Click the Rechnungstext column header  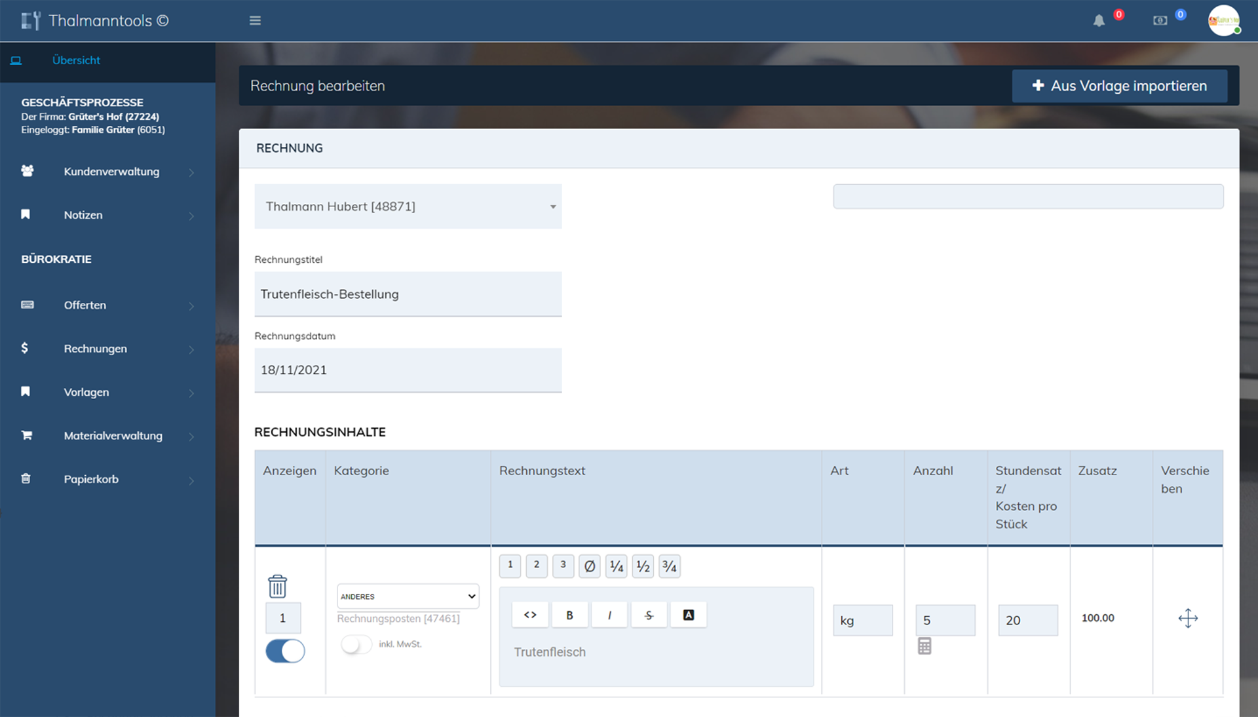[542, 471]
